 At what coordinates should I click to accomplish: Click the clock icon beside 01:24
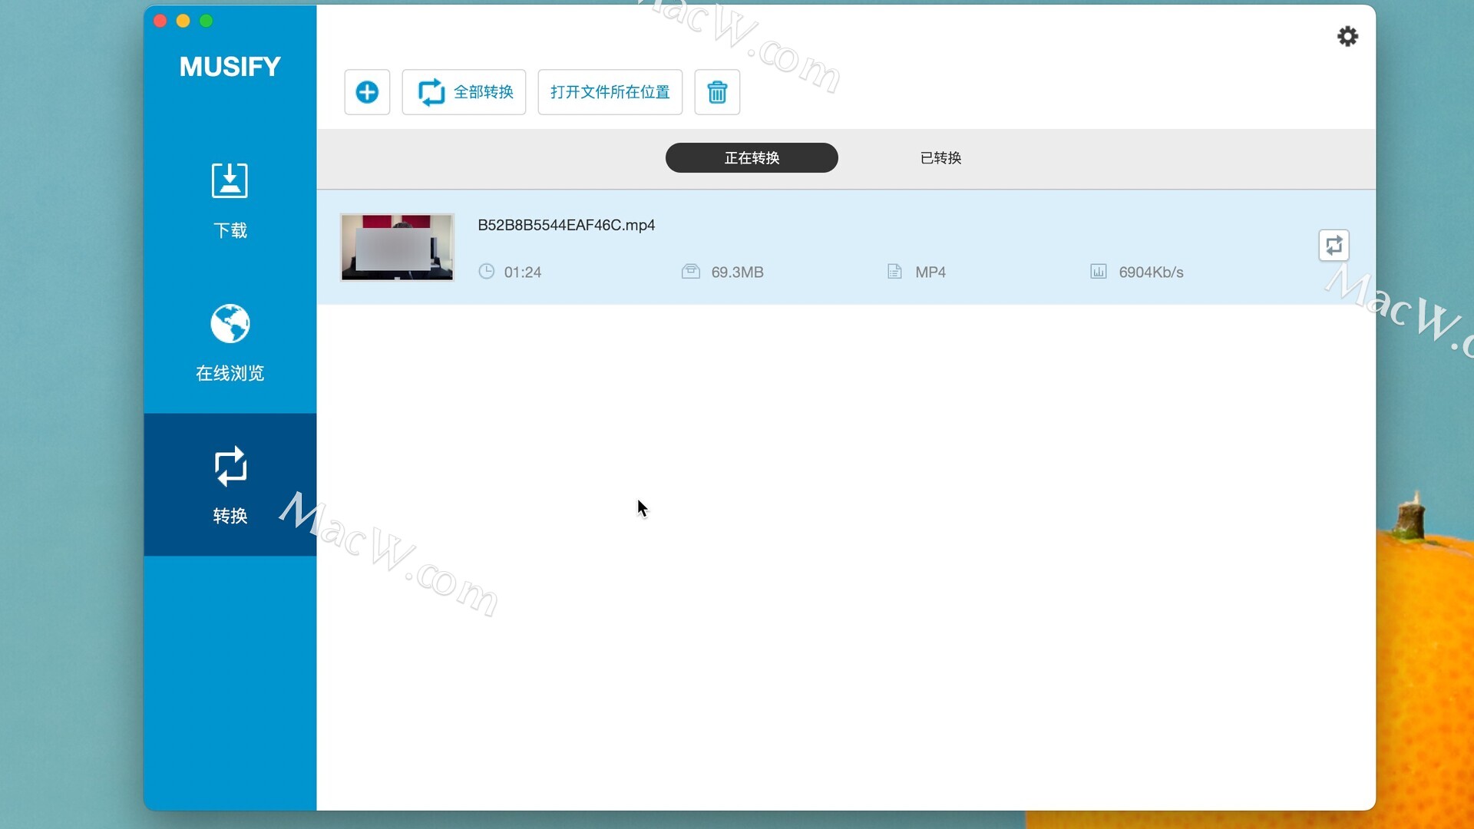pos(486,271)
